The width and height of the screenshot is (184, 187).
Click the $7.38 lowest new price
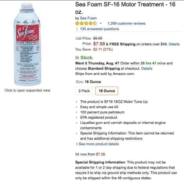coord(100,154)
